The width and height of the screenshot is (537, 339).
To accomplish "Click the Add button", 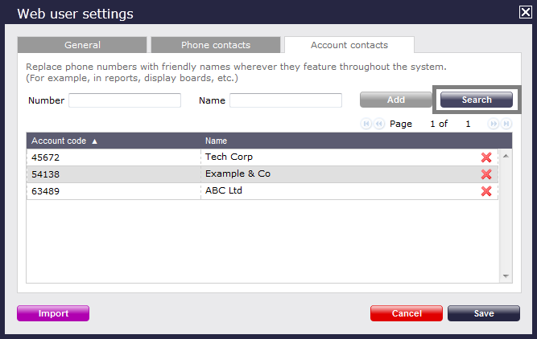I will [x=396, y=100].
